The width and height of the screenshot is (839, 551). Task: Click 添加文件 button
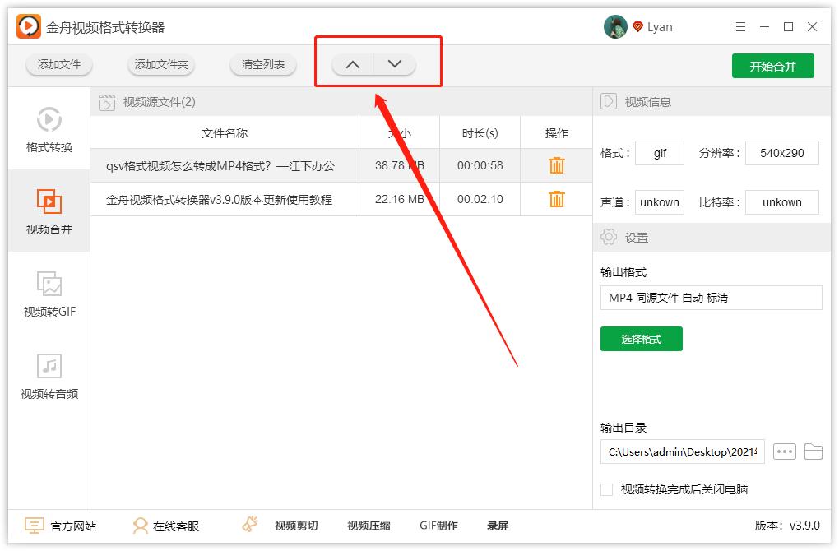pyautogui.click(x=59, y=65)
